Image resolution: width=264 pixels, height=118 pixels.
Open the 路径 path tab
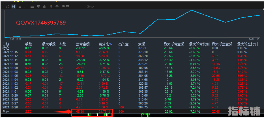tap(91, 7)
